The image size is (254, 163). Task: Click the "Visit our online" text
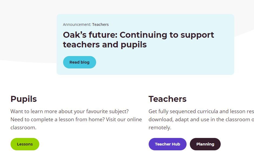coord(124,119)
